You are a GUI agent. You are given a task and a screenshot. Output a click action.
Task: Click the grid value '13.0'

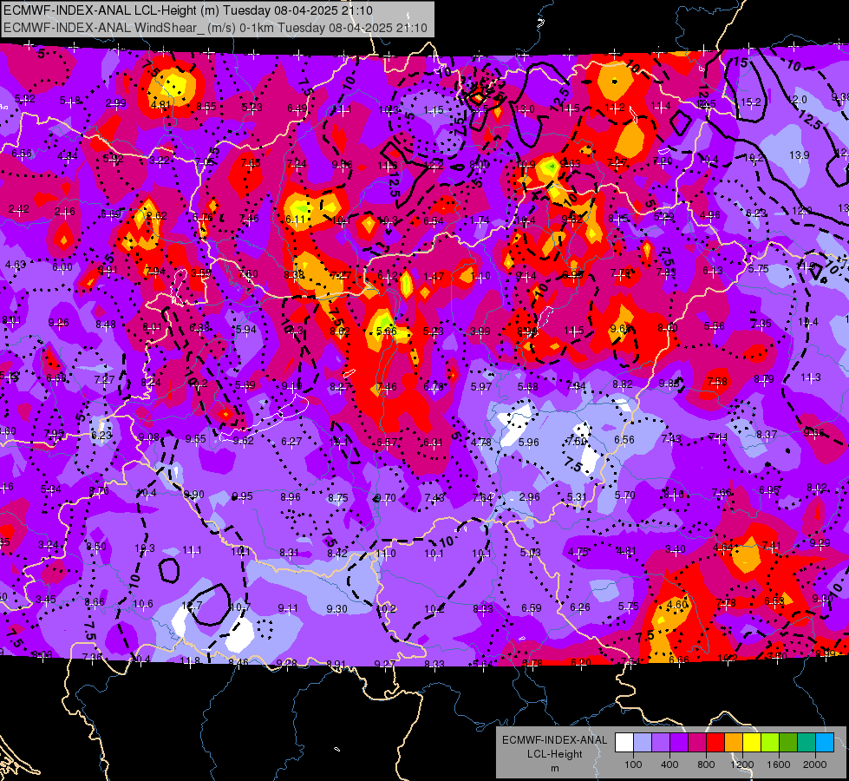(x=524, y=109)
